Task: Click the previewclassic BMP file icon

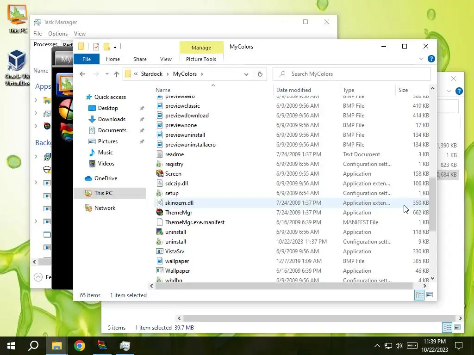Action: [160, 106]
